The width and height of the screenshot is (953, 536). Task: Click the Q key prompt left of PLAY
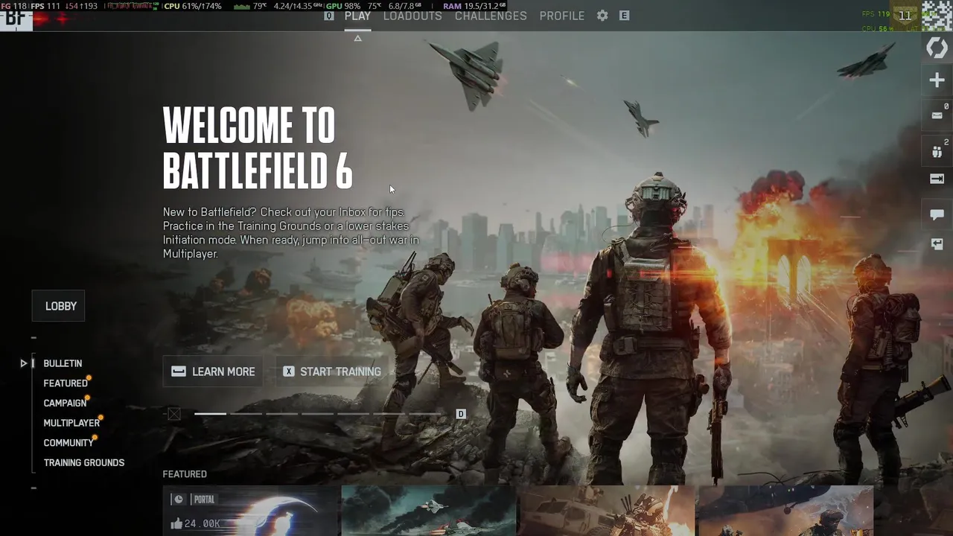[x=329, y=16]
